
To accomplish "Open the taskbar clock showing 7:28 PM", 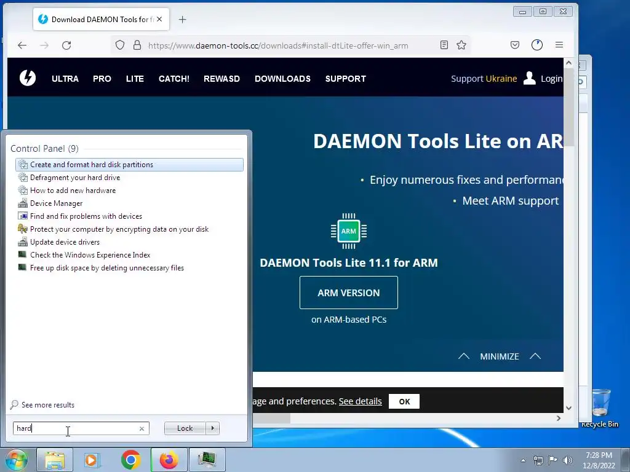I will [x=599, y=460].
